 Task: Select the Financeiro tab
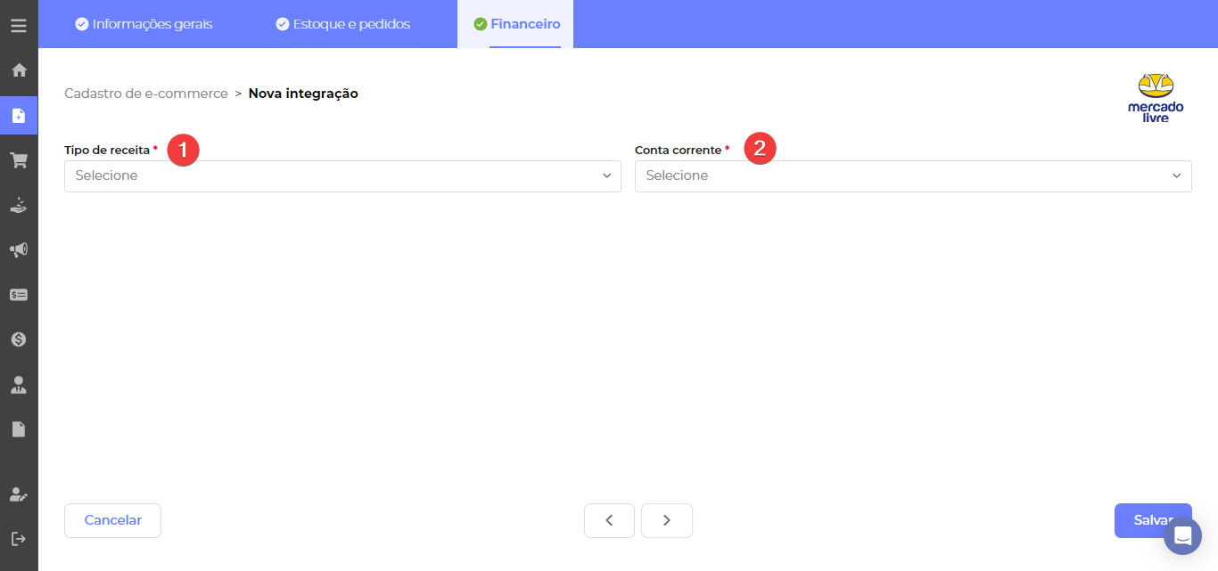[x=516, y=24]
